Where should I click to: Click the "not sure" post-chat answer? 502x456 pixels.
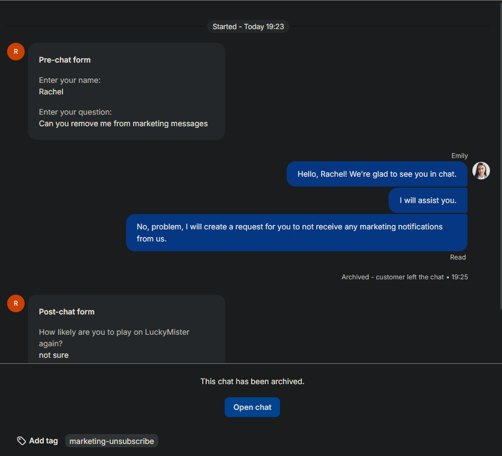coord(54,355)
